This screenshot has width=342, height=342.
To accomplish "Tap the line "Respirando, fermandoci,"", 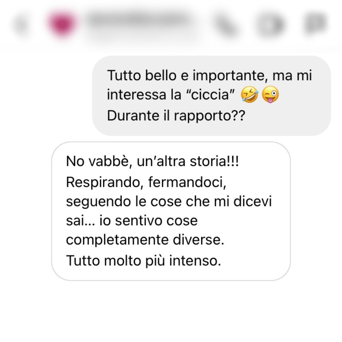I will (x=146, y=182).
